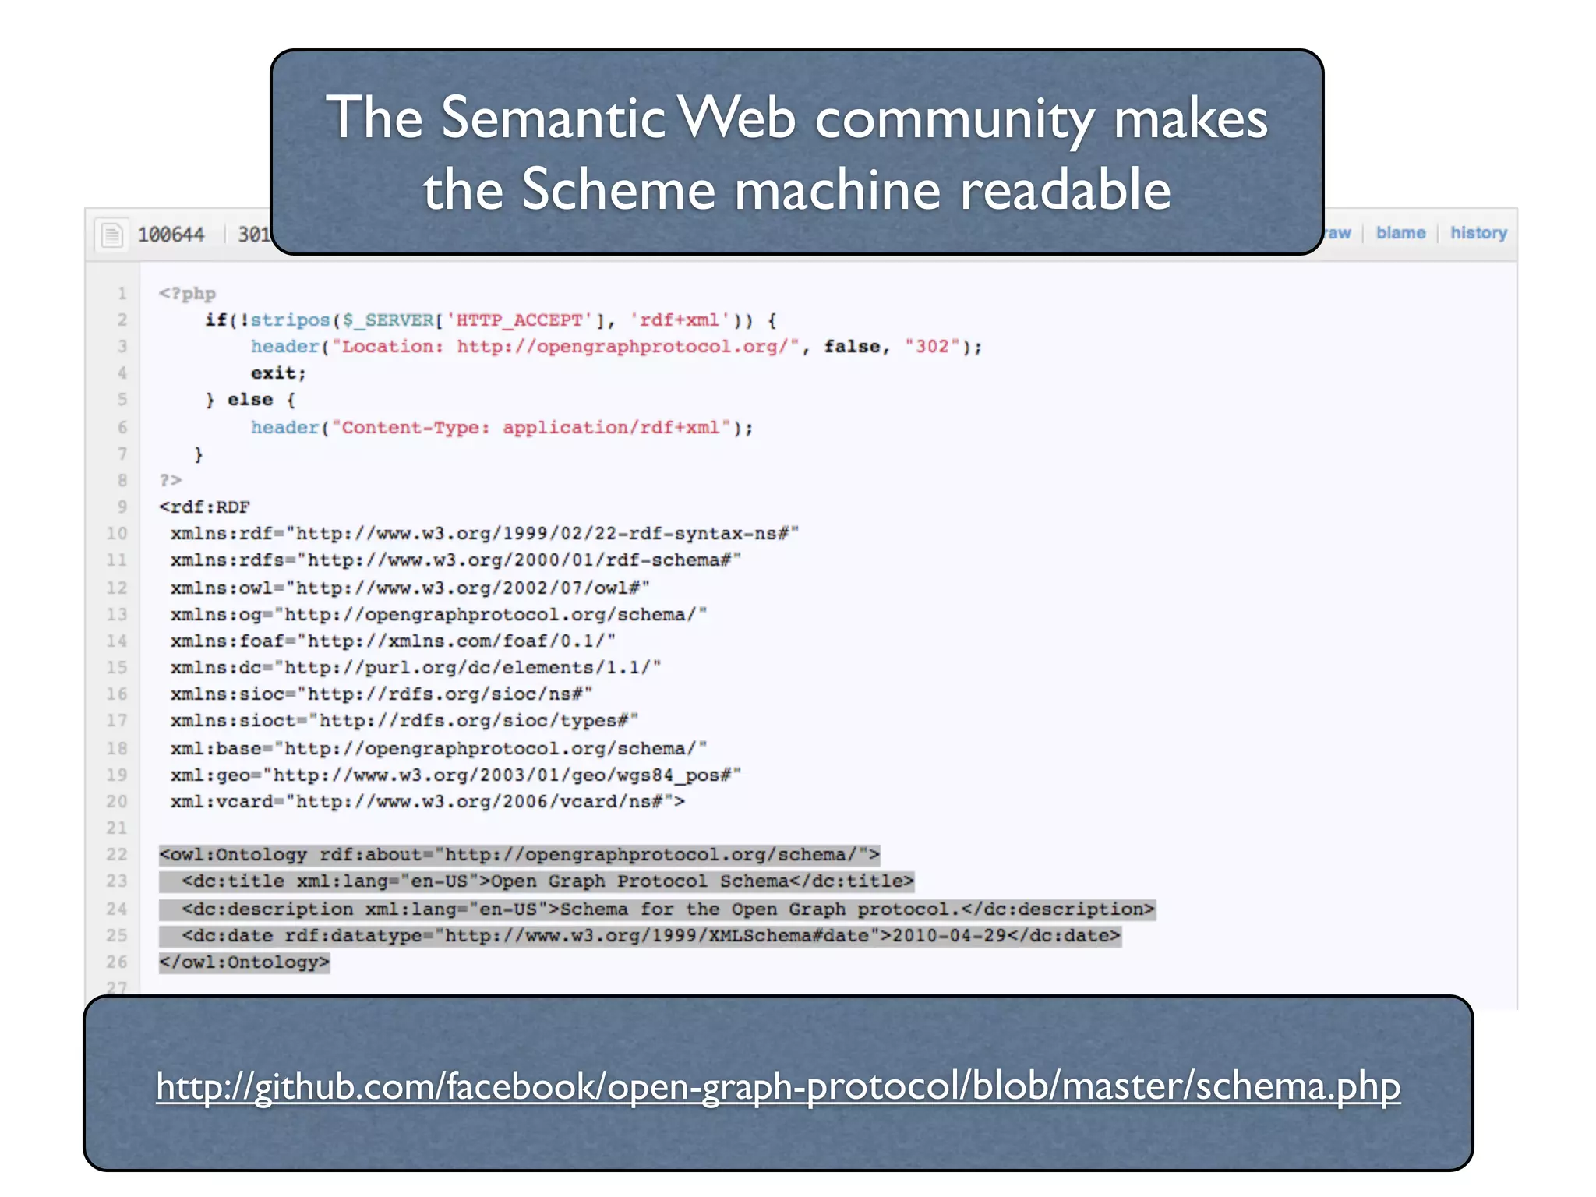Click the Content-Type application/rdf+xml header line

pos(502,427)
